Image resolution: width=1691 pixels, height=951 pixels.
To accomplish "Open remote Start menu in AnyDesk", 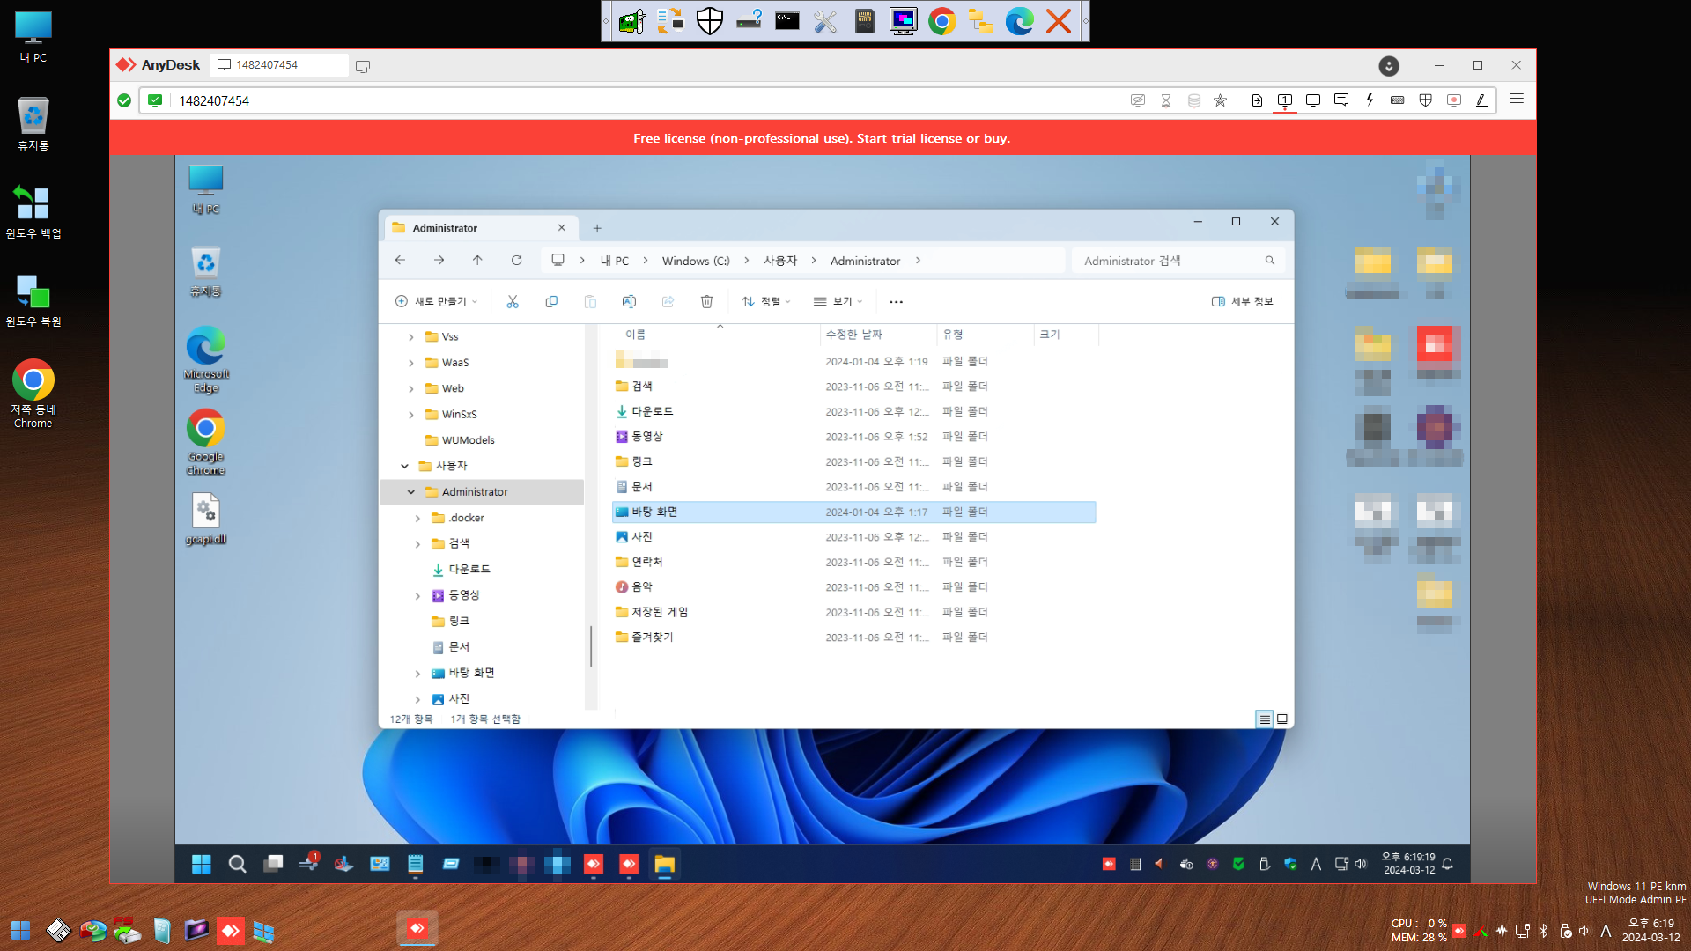I will (x=202, y=865).
